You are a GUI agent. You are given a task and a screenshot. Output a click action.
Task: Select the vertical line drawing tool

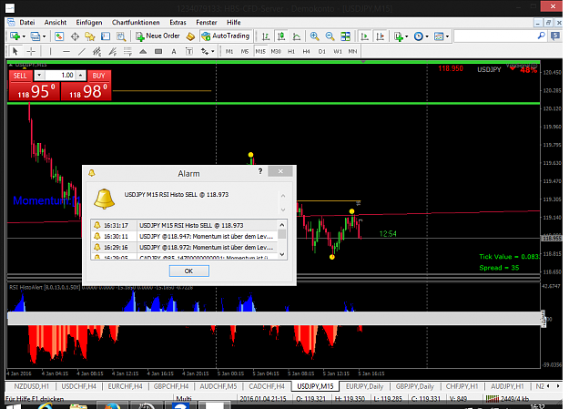click(50, 52)
